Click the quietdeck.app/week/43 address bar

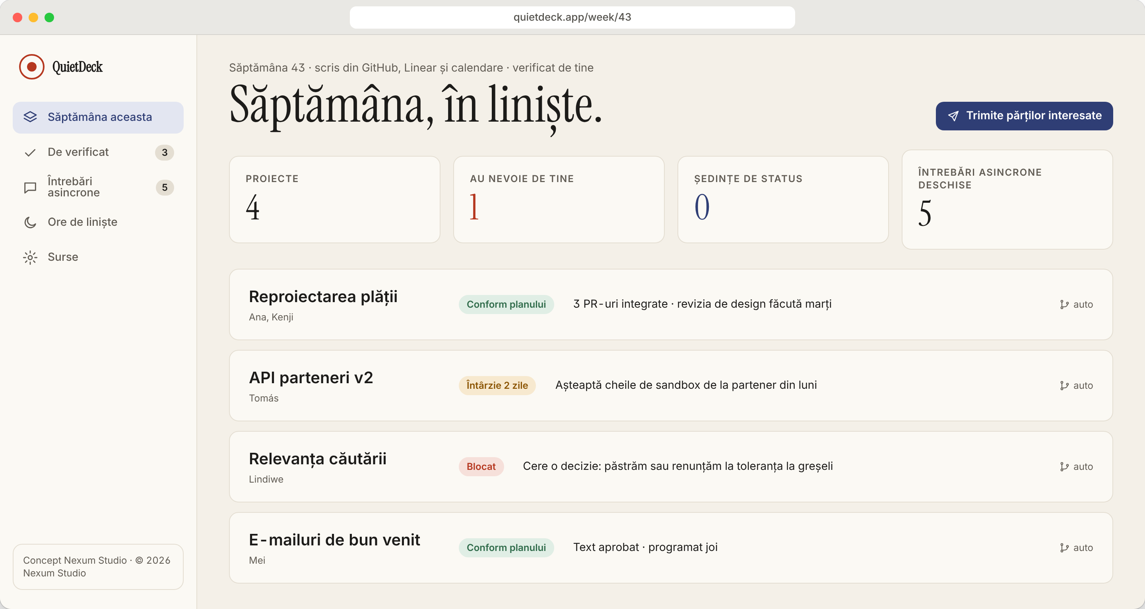(x=572, y=17)
